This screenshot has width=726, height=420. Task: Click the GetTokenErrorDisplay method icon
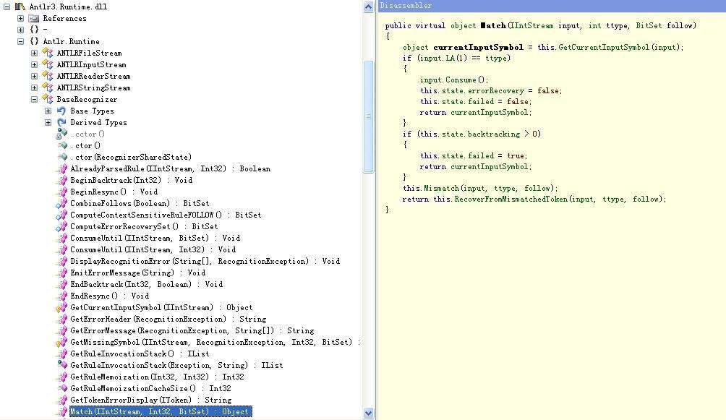(x=62, y=400)
